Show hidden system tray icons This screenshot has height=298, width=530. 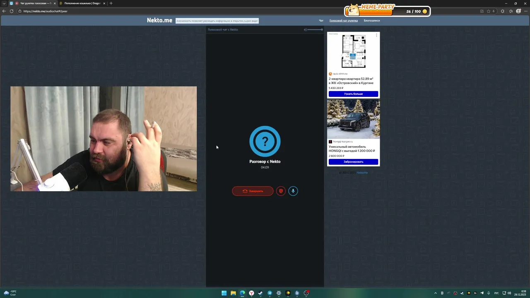coord(436,293)
